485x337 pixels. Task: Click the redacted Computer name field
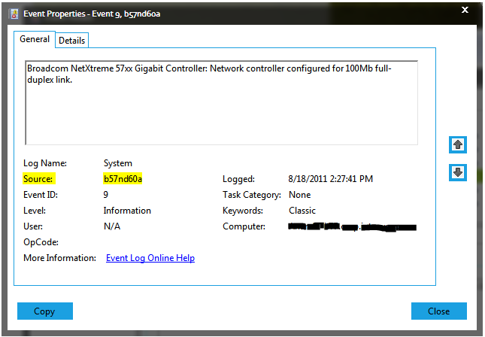point(352,226)
